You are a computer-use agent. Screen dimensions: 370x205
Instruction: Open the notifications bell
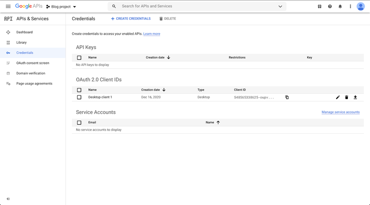point(340,6)
